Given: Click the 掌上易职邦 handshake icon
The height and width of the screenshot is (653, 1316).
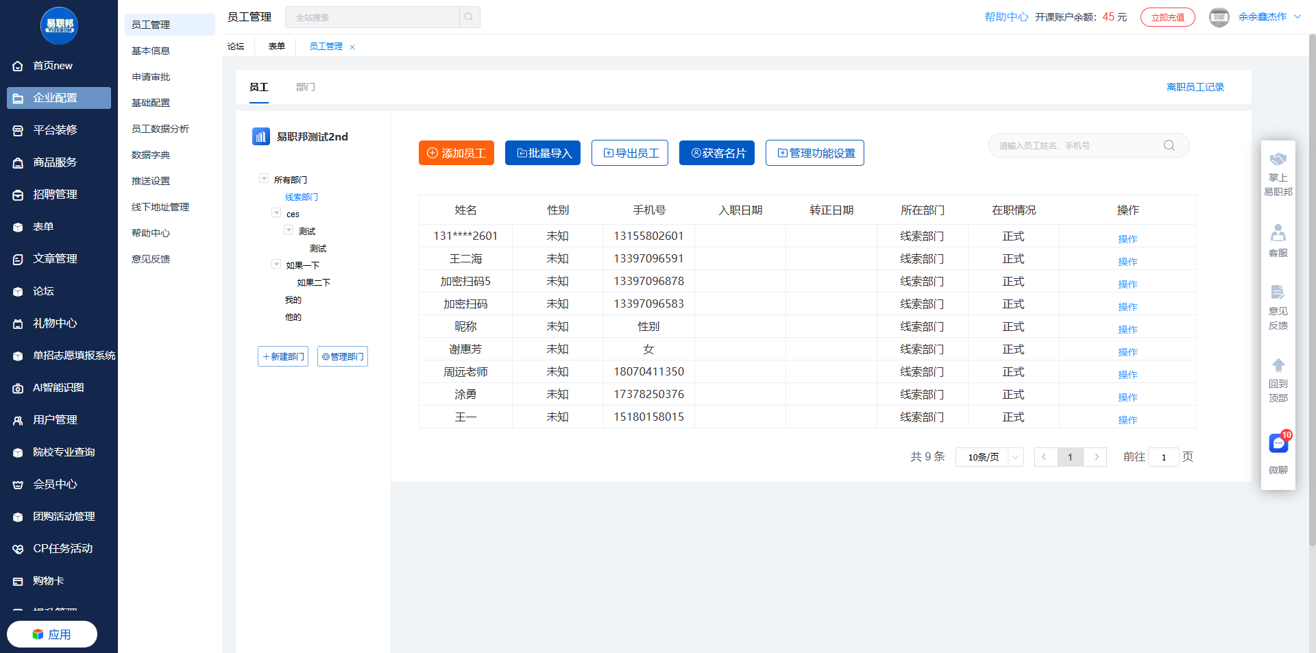Looking at the screenshot, I should point(1278,160).
